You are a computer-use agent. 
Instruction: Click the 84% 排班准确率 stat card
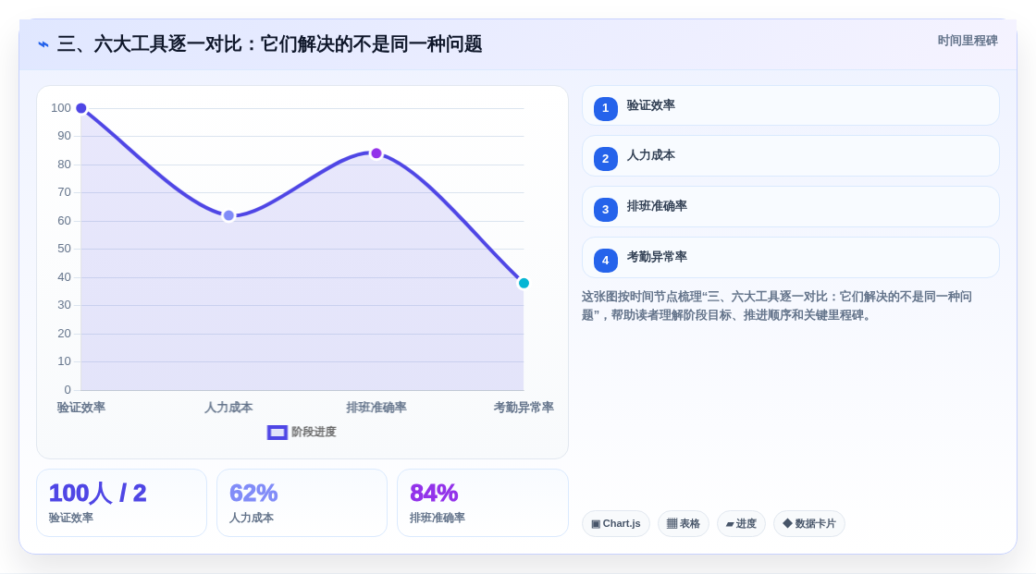coord(482,503)
